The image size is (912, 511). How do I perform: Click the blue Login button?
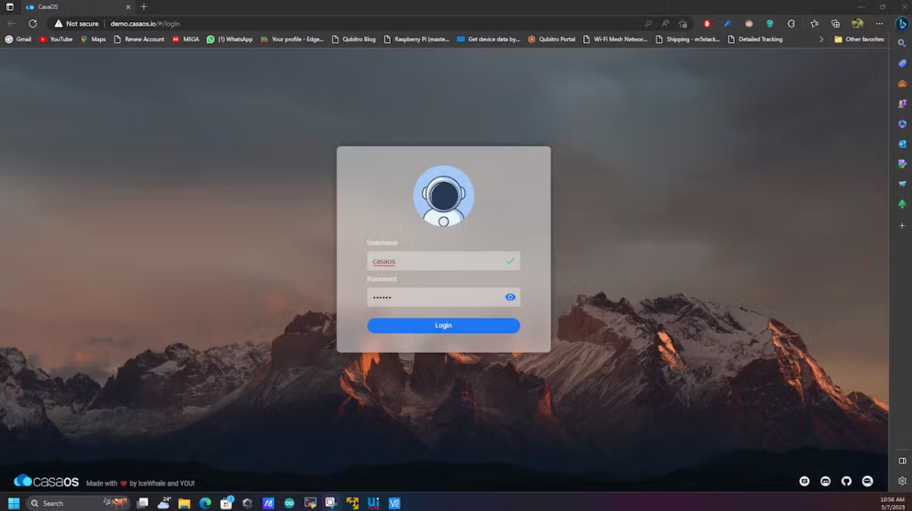click(443, 325)
